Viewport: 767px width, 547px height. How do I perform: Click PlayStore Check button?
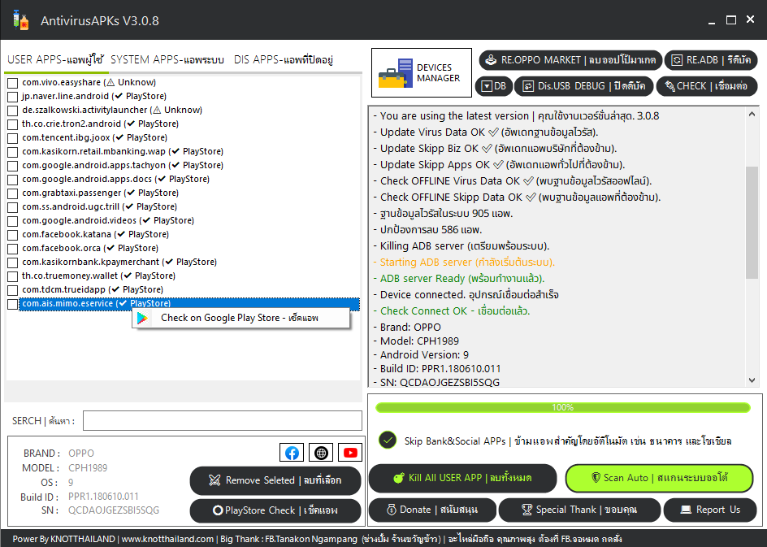[x=275, y=510]
